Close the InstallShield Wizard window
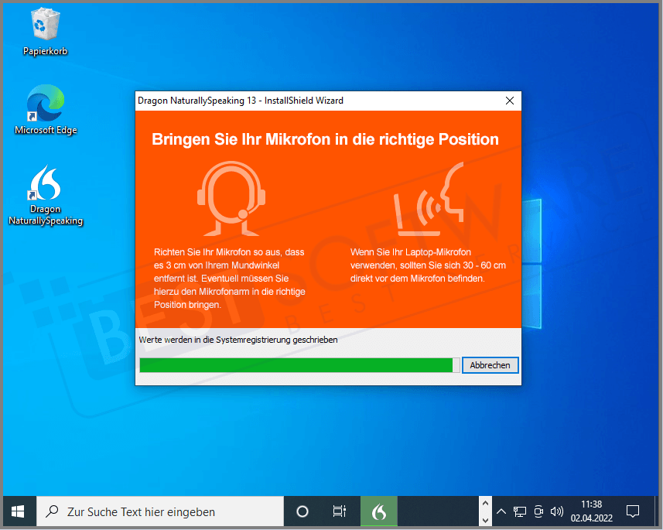Image resolution: width=663 pixels, height=530 pixels. 509,101
